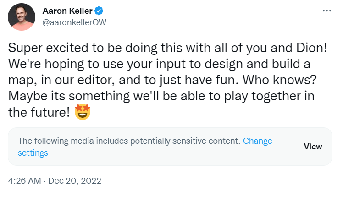Open the three-dot More options menu
Screen dimensions: 354x201
(x=326, y=11)
